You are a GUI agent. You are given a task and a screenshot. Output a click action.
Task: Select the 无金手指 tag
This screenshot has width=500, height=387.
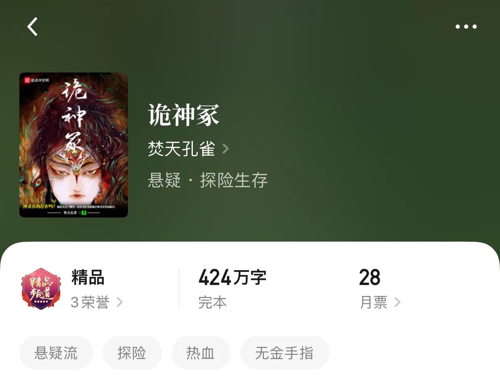pyautogui.click(x=285, y=353)
